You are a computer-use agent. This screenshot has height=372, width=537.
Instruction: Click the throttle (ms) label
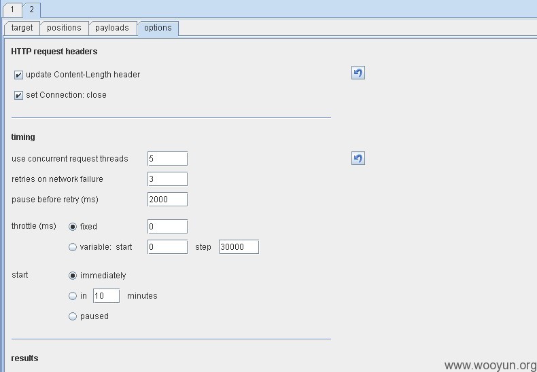33,226
